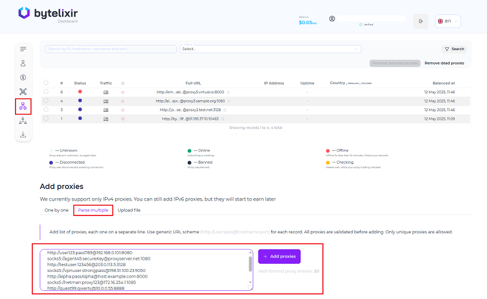This screenshot has height=299, width=487.
Task: Click the Search filter button
Action: click(454, 49)
